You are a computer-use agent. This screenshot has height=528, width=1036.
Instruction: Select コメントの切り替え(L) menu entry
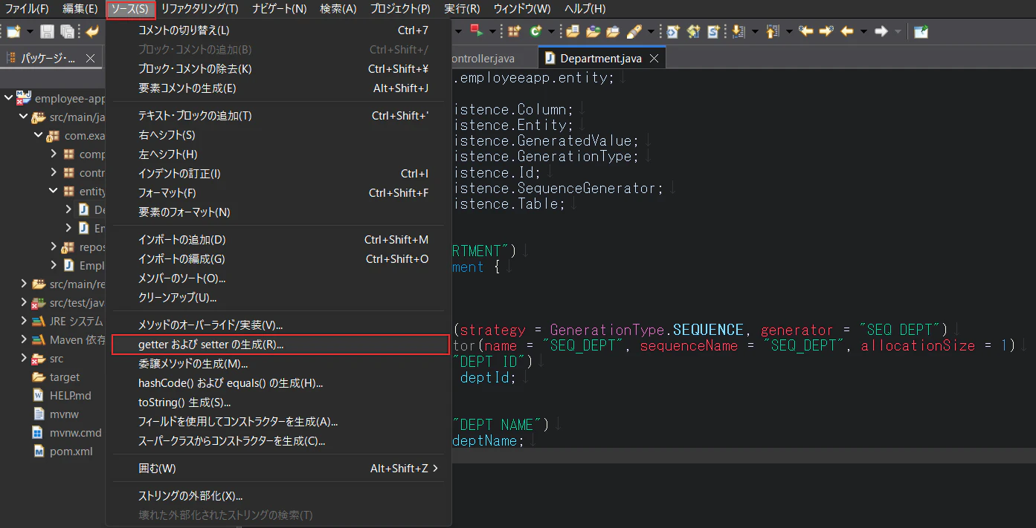279,30
